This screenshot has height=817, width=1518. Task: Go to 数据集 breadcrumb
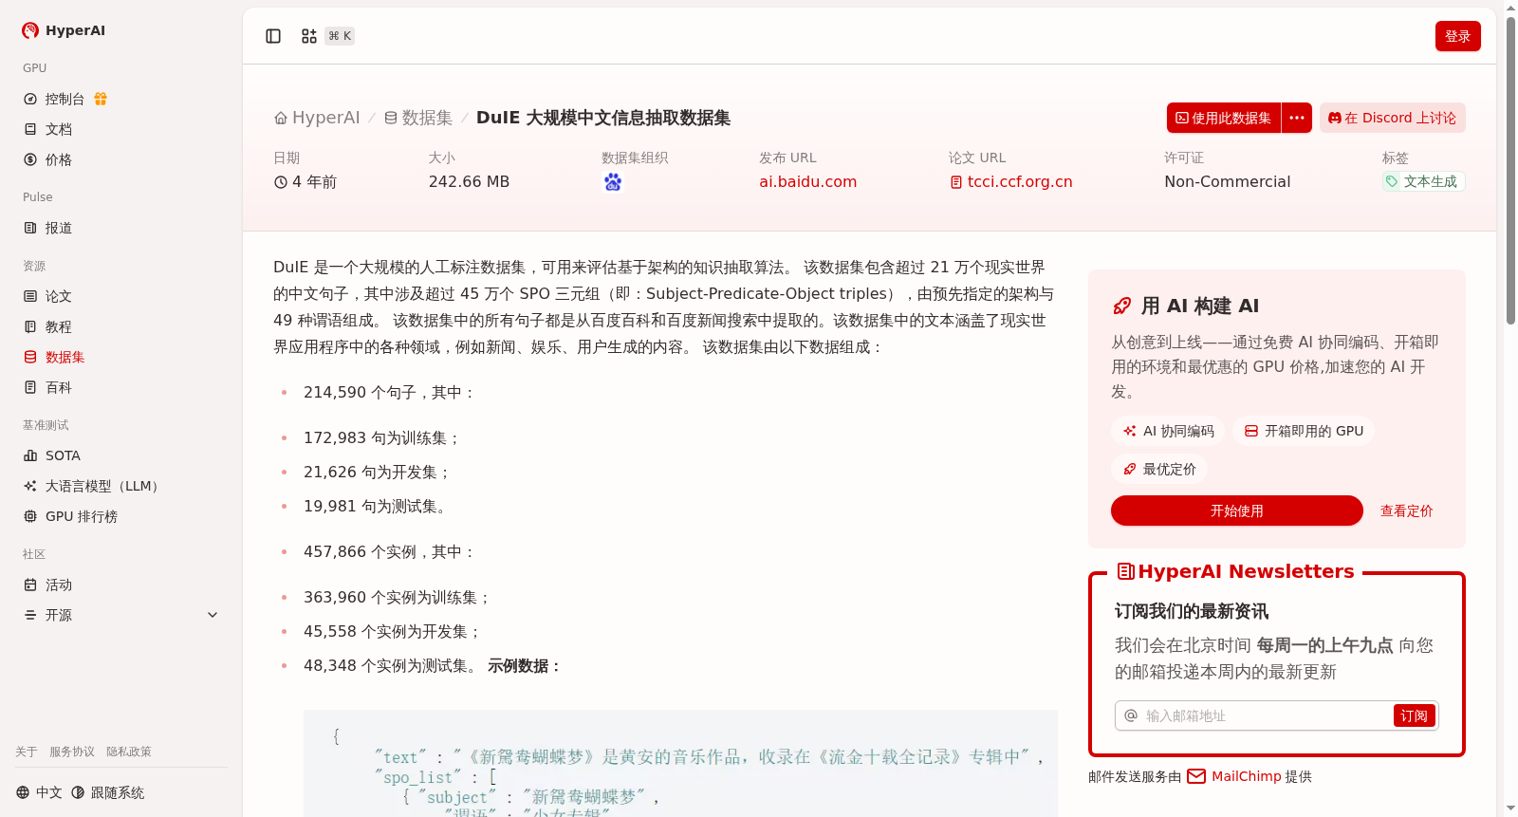pos(418,118)
